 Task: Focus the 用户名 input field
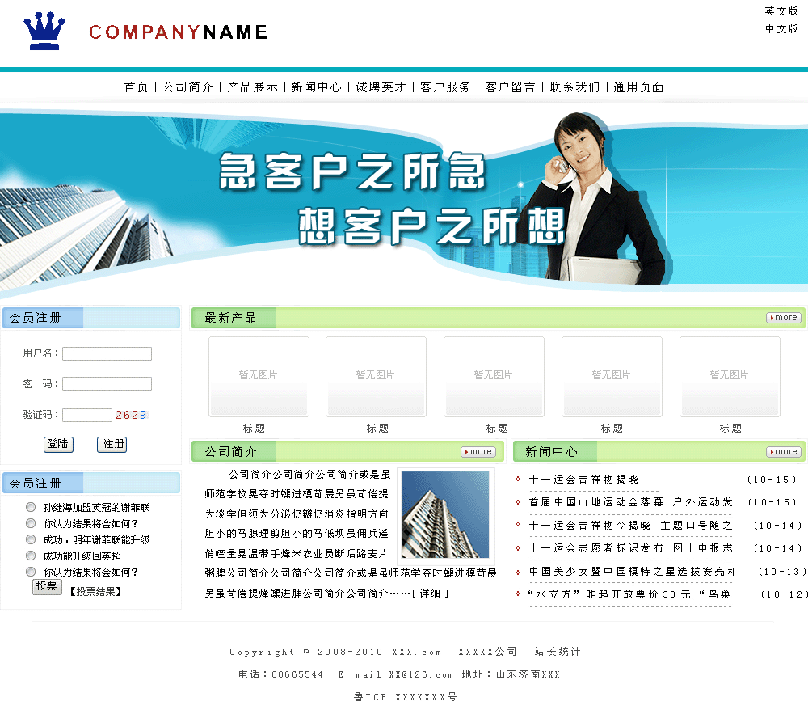pos(107,353)
